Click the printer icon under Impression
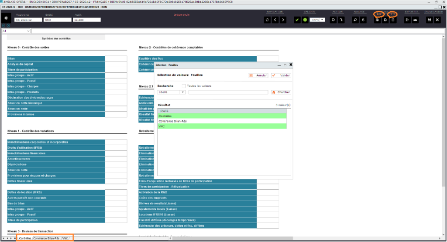The width and height of the screenshot is (447, 242). coord(378,20)
